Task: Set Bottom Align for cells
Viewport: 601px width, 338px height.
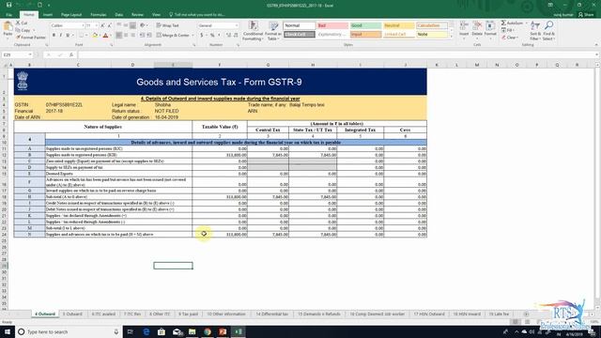Action: click(132, 25)
